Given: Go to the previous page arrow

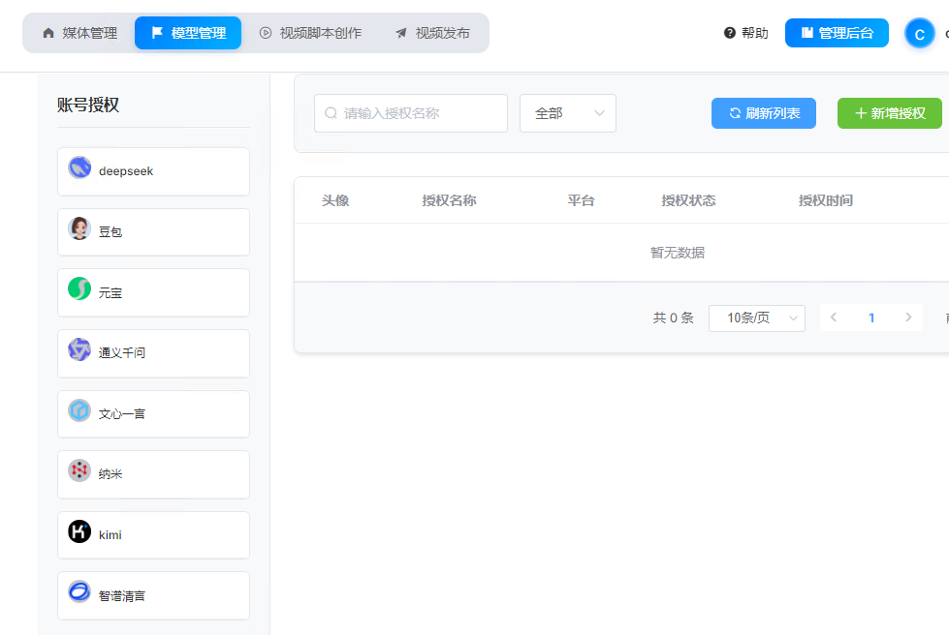Looking at the screenshot, I should pyautogui.click(x=834, y=317).
